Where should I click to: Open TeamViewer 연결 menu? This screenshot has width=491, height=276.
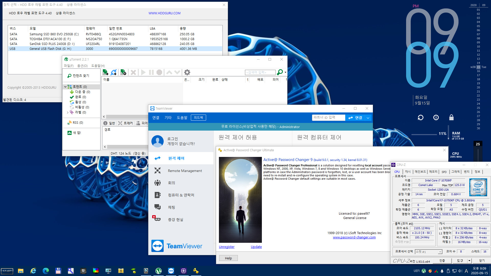click(156, 118)
